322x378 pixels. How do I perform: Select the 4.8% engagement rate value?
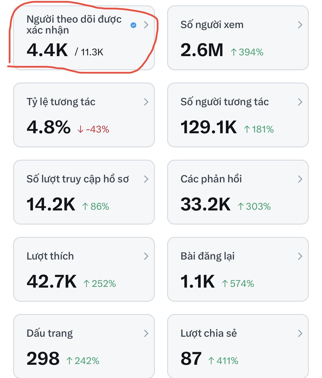pyautogui.click(x=48, y=127)
